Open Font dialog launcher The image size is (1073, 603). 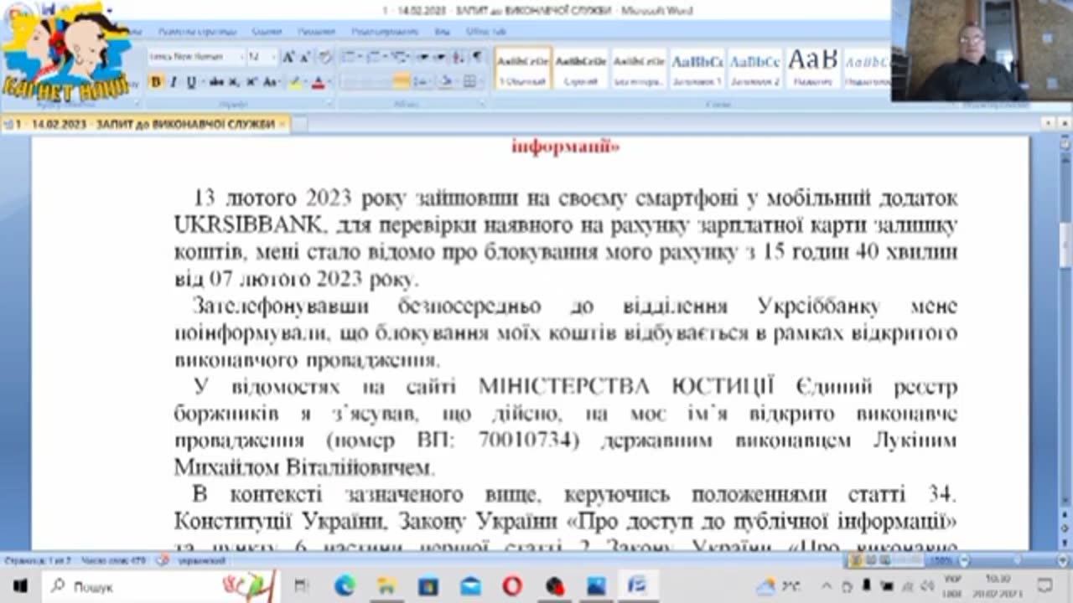329,104
